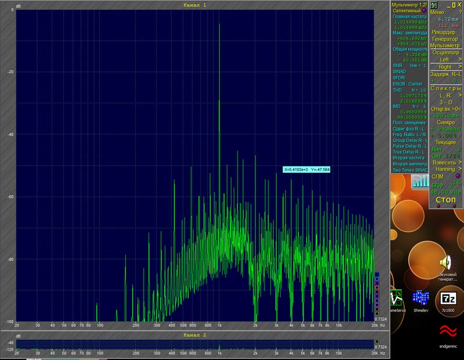Change the Окт 1/24 octave resolution
Viewport: 464px width, 360px height.
coord(445,156)
